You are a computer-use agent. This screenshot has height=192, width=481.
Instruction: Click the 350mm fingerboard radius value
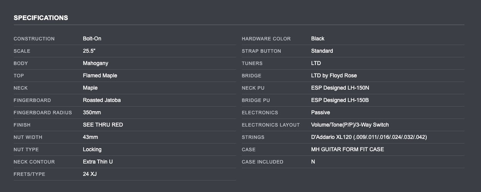click(x=92, y=112)
